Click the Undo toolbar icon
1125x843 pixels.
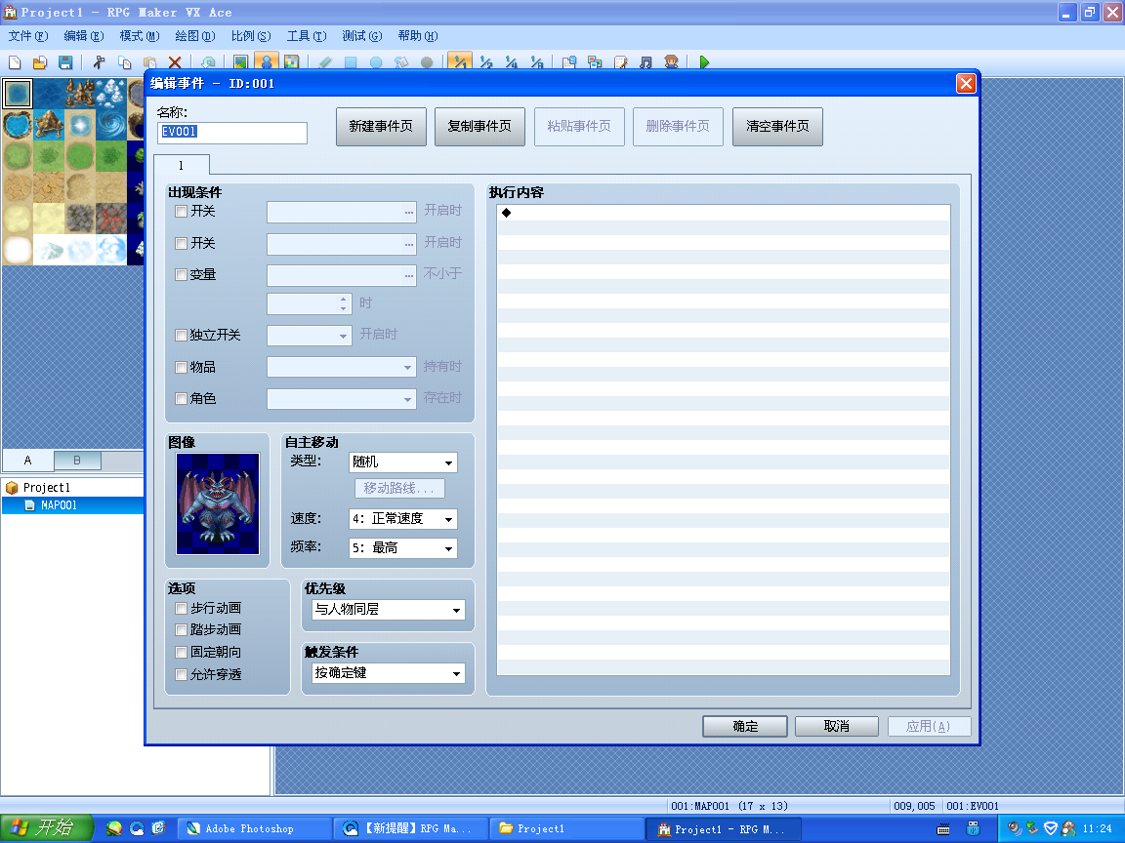coord(208,62)
